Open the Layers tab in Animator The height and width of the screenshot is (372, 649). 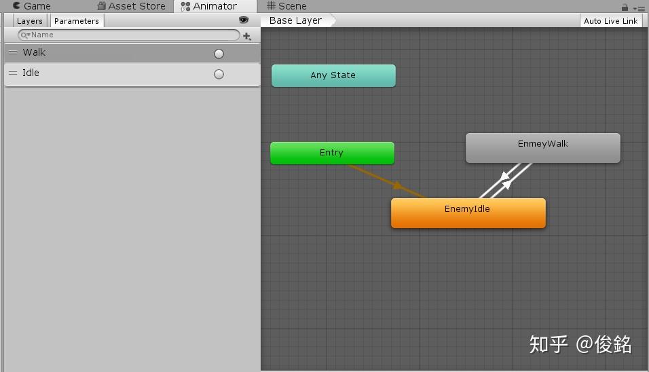(30, 20)
